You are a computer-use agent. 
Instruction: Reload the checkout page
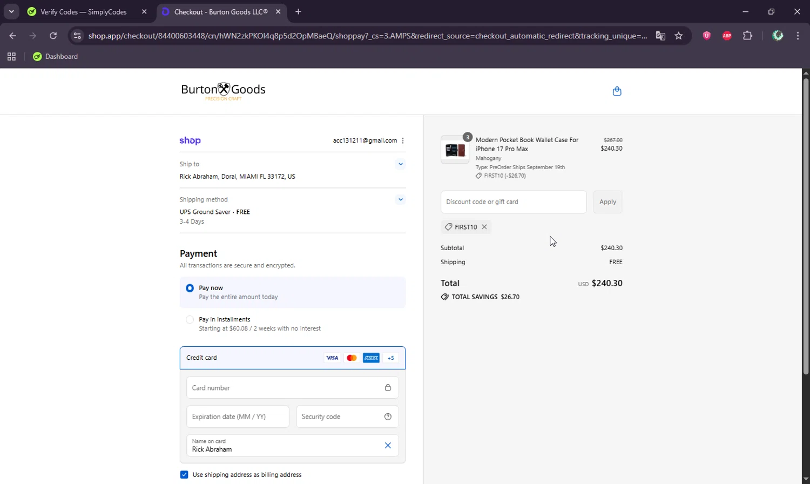tap(53, 36)
